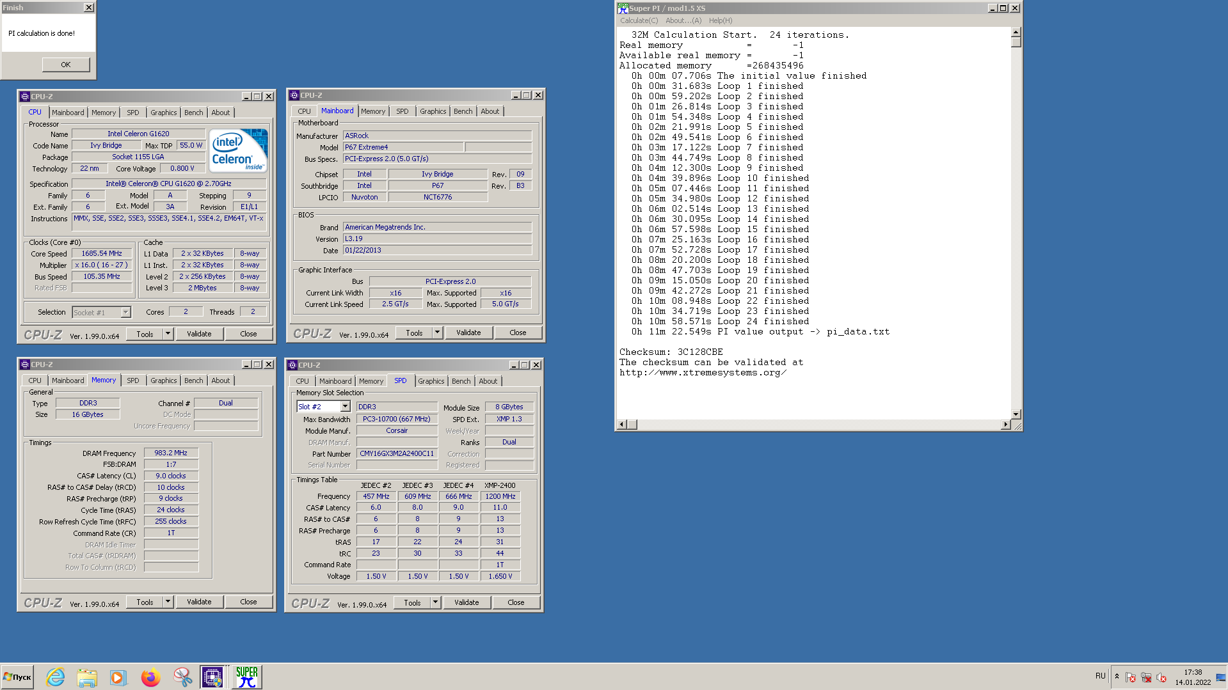Click the action center flag tray icon

click(x=1130, y=677)
